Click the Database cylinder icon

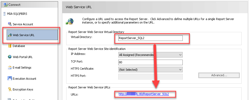point(10,46)
